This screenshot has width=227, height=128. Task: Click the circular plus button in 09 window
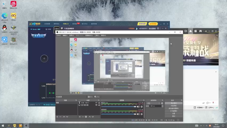[44, 59]
